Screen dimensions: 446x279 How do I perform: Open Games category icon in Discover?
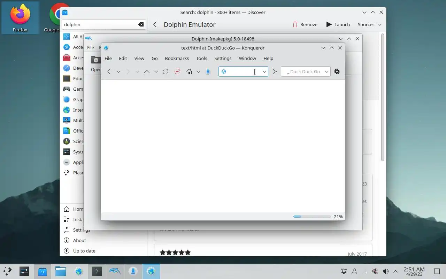(67, 89)
